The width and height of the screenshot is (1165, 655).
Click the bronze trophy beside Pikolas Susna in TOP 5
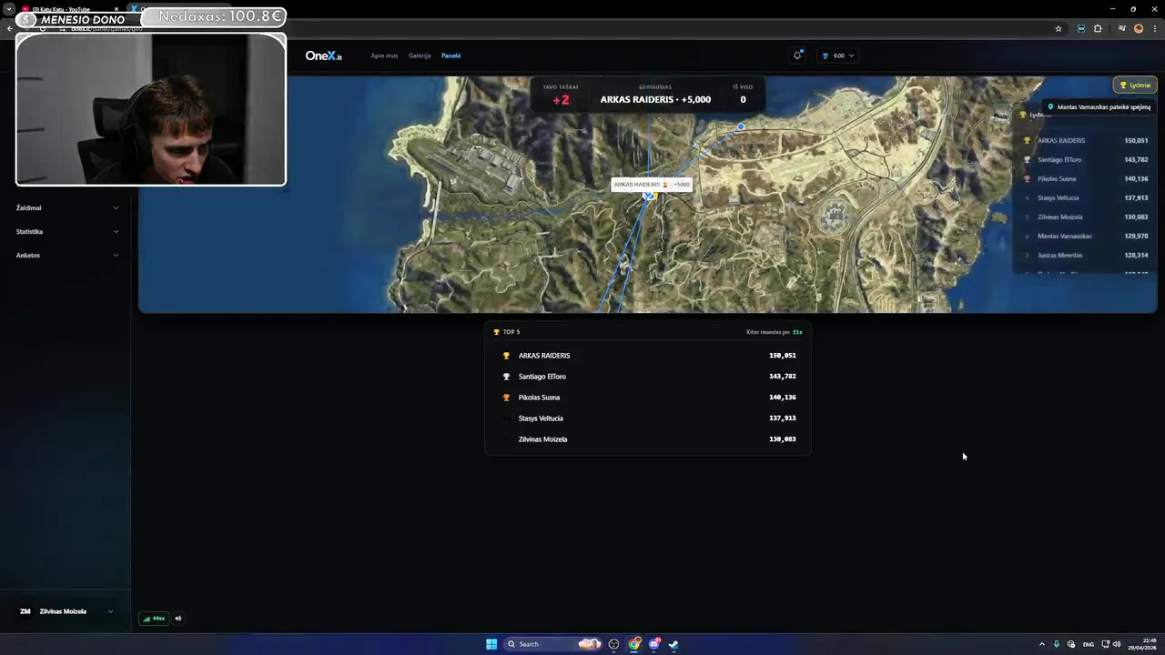[x=506, y=398]
